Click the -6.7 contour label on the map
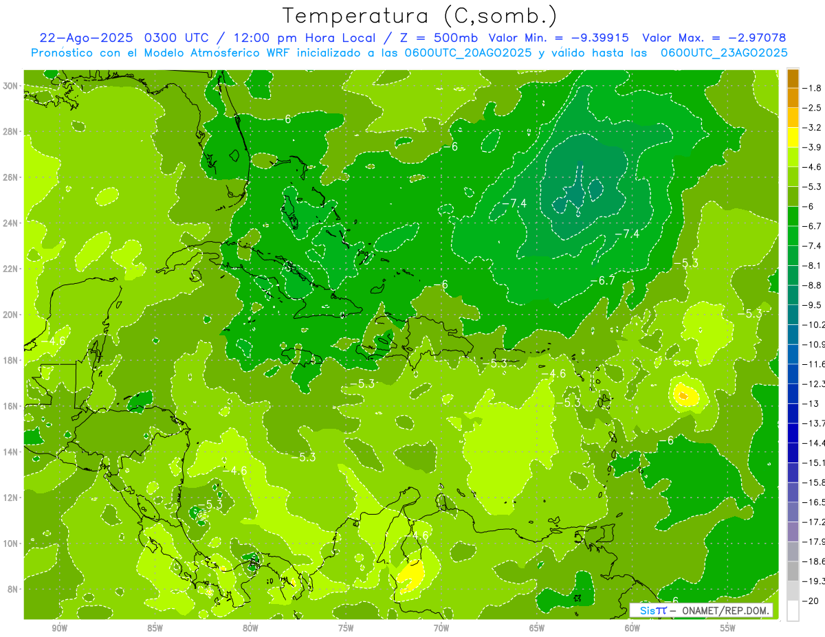Screen dimensions: 825x637 [x=602, y=280]
